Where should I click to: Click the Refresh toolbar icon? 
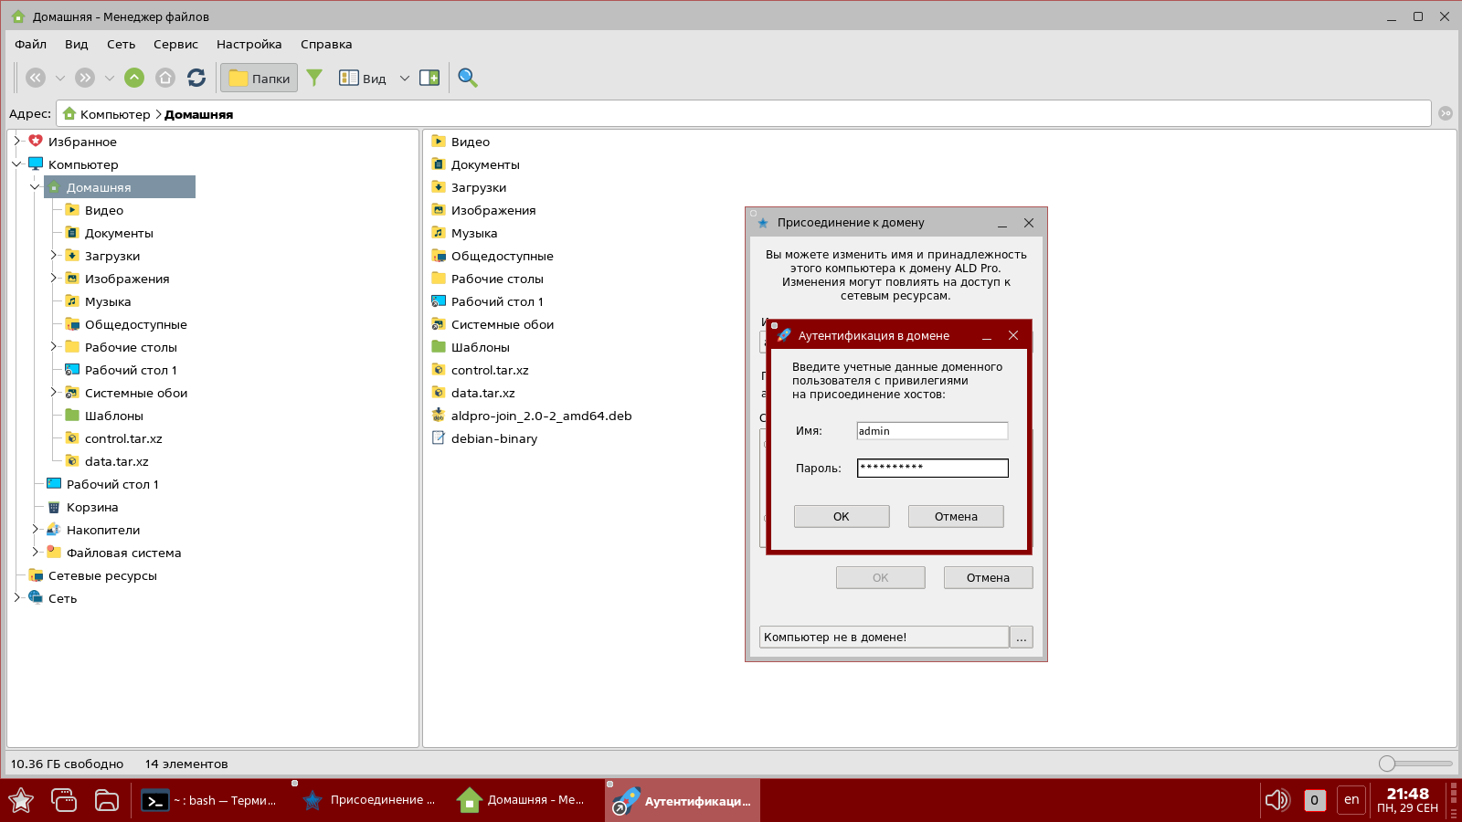point(196,78)
